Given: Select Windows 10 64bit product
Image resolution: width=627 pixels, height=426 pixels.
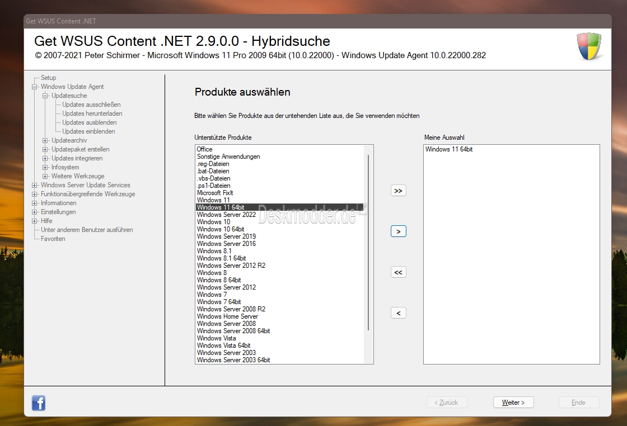Looking at the screenshot, I should [x=280, y=229].
